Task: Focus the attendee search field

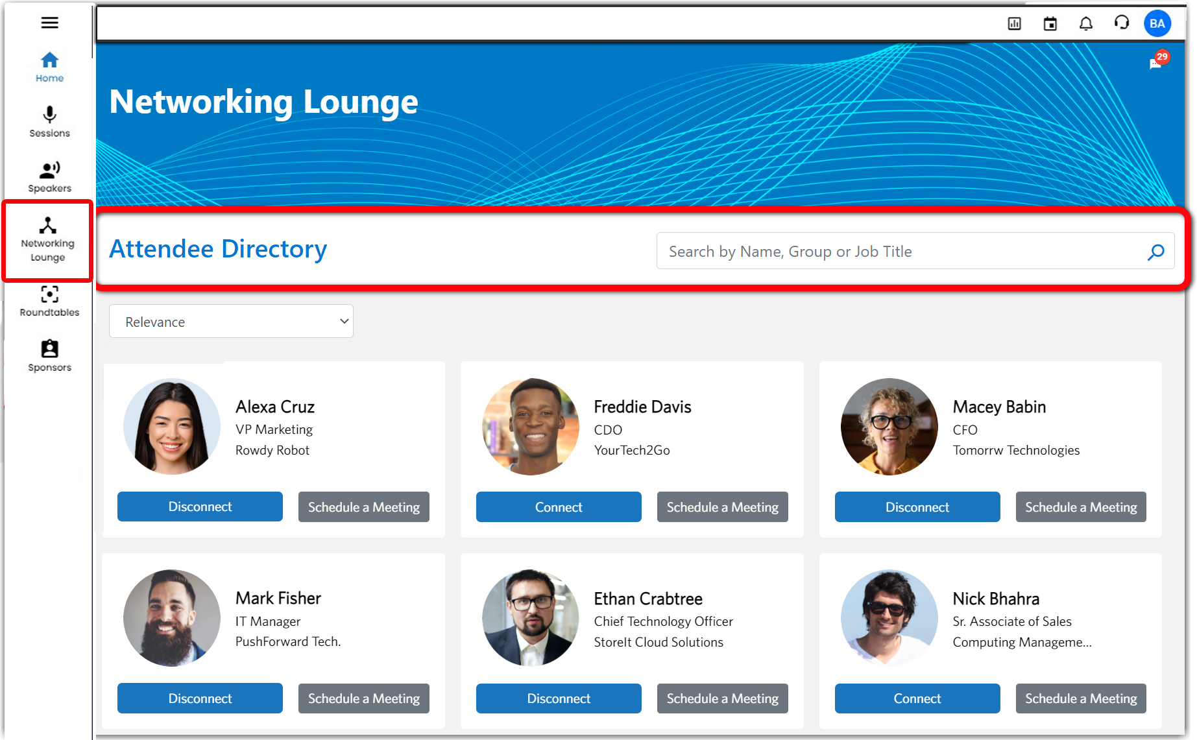Action: pos(915,251)
